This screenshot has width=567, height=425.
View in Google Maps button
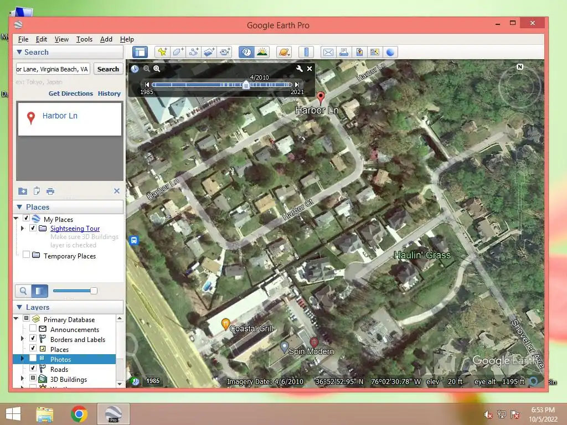[x=375, y=52]
